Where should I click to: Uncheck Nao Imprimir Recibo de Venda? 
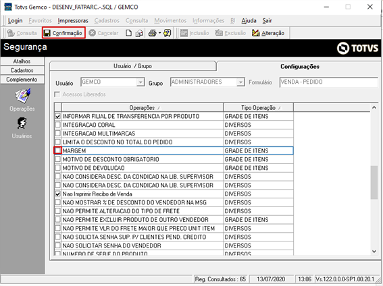pos(58,194)
